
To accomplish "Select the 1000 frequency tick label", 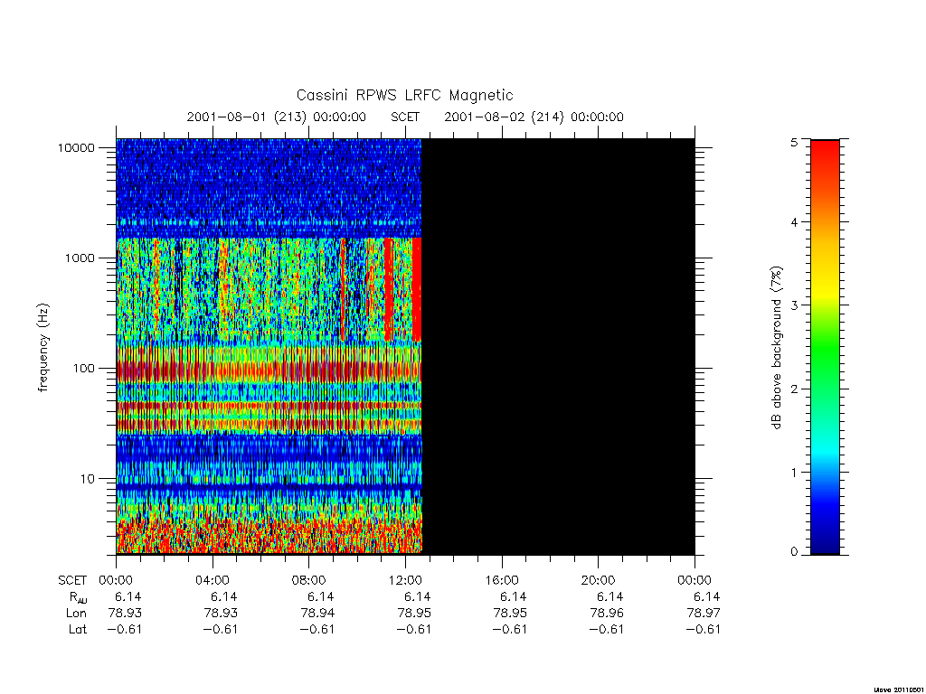I will pos(80,258).
